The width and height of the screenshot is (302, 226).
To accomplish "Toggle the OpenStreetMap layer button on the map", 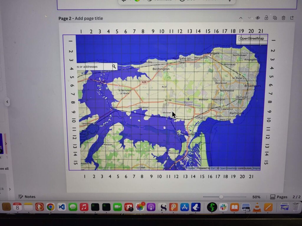I will [252, 39].
